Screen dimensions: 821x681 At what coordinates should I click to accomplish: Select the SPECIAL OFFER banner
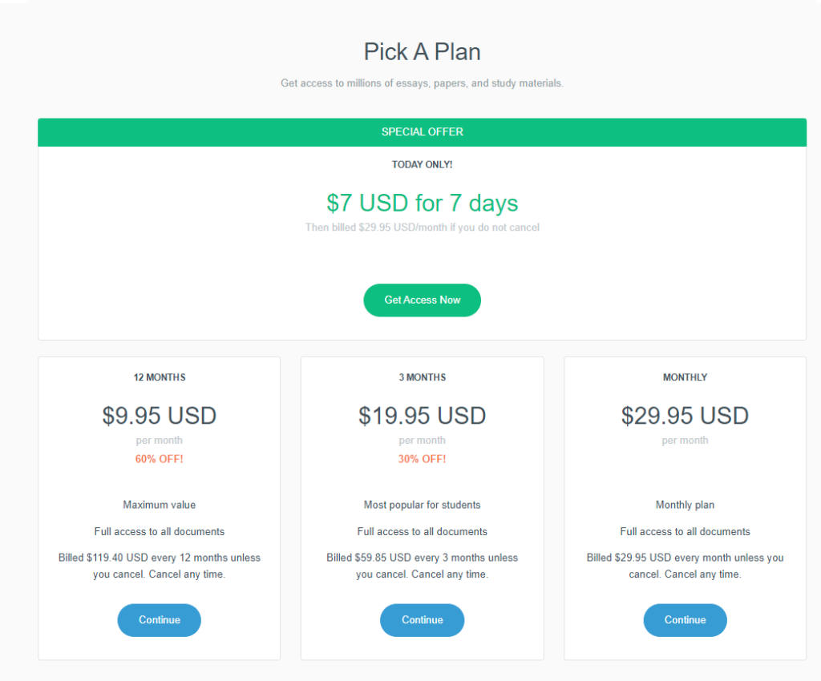tap(422, 131)
